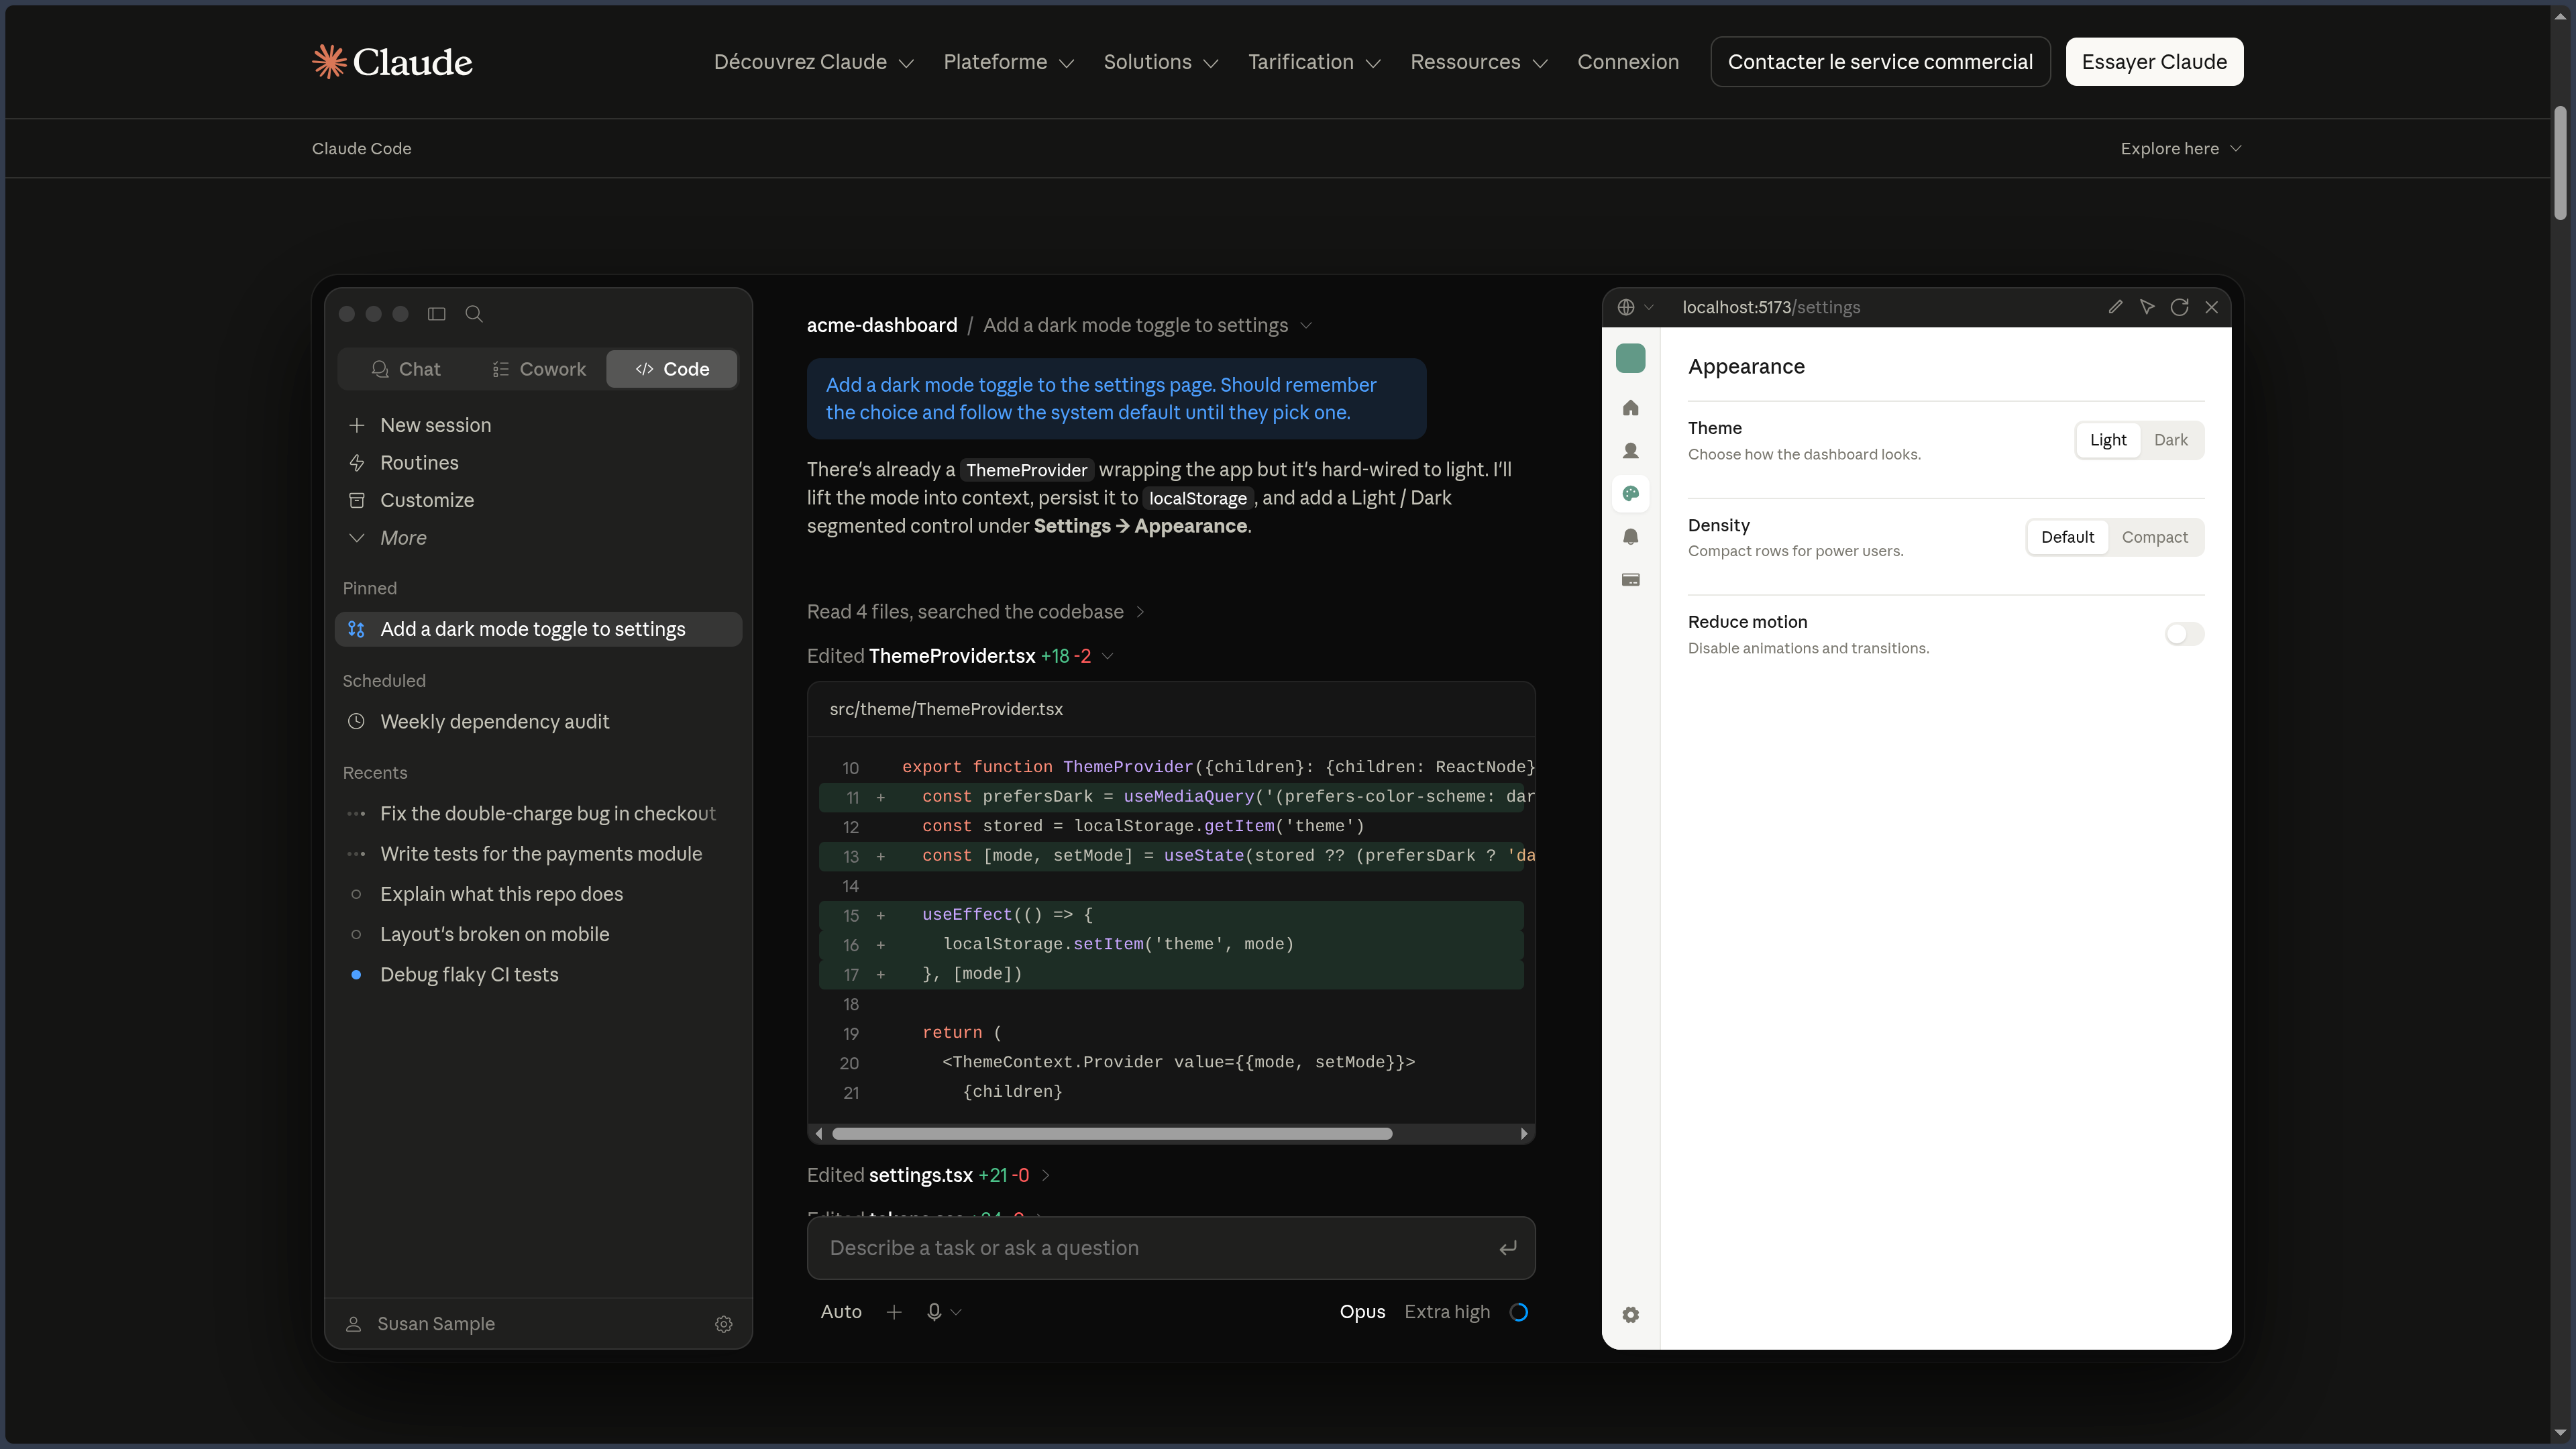Click the plus icon next to Auto
The image size is (2576, 1449).
pos(894,1312)
